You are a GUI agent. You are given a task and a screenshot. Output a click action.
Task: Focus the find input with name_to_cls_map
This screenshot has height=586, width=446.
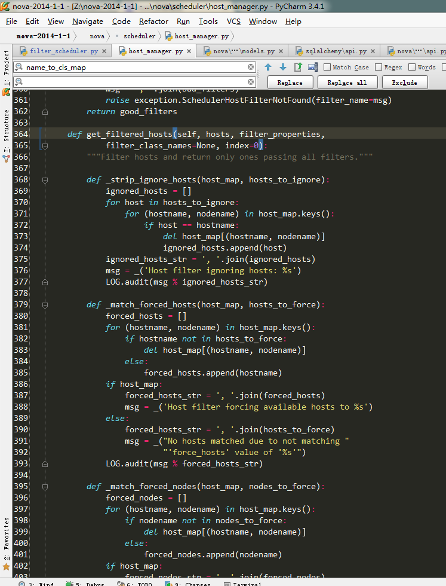(134, 67)
